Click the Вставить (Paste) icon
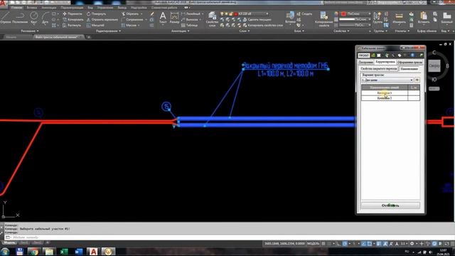Screen dimensions: 455x256 (x=424, y=17)
